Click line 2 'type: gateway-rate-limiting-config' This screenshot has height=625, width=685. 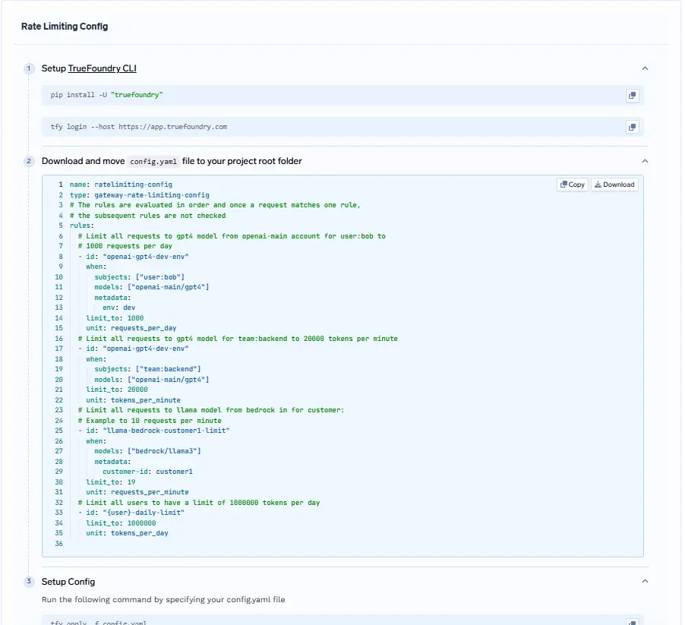(x=140, y=195)
